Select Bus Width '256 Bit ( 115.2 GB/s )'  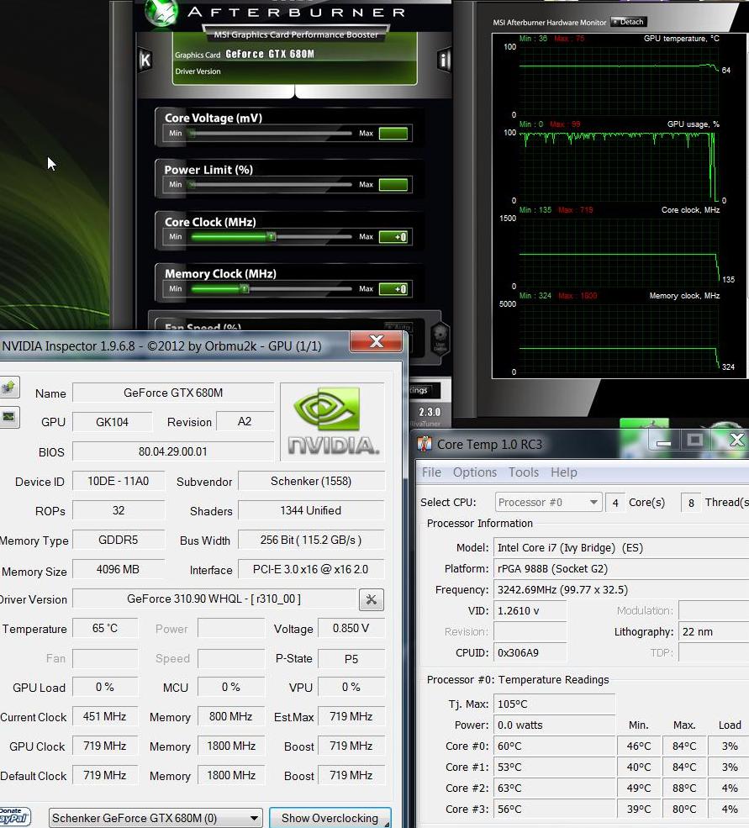(311, 540)
